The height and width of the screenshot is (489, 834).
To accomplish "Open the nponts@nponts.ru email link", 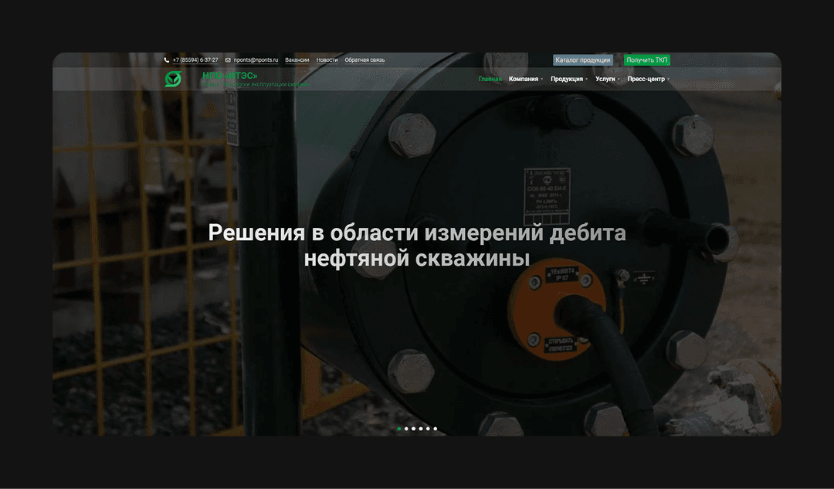I will [x=256, y=60].
